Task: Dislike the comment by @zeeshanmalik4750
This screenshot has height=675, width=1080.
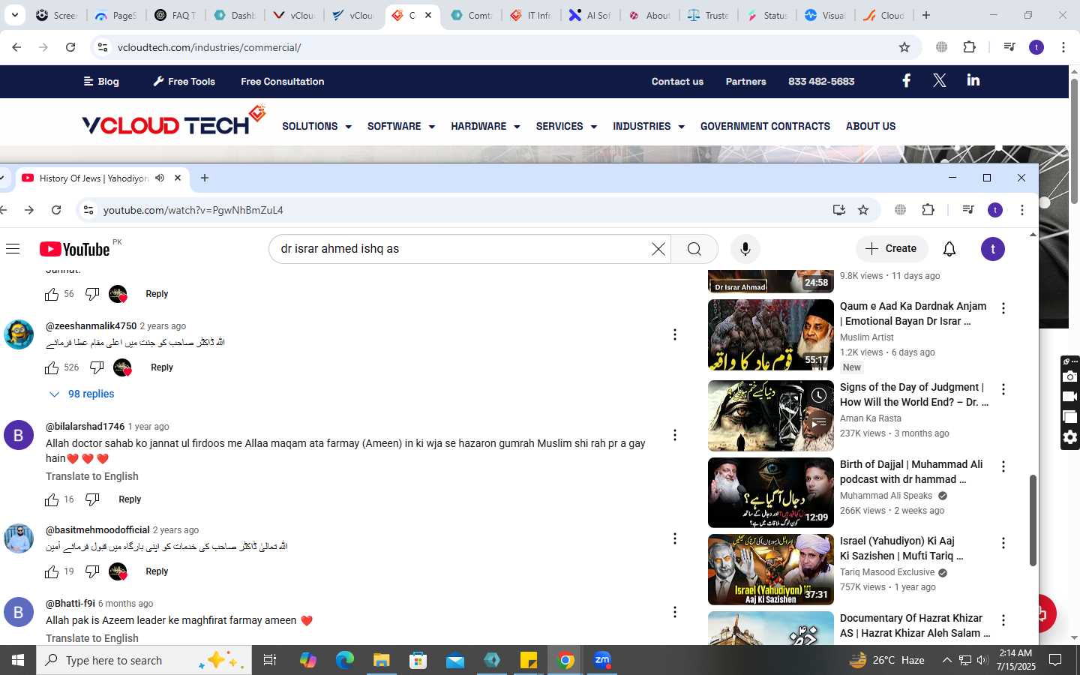Action: [97, 367]
